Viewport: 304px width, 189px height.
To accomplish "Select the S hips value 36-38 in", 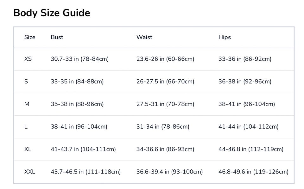I will pyautogui.click(x=245, y=82).
